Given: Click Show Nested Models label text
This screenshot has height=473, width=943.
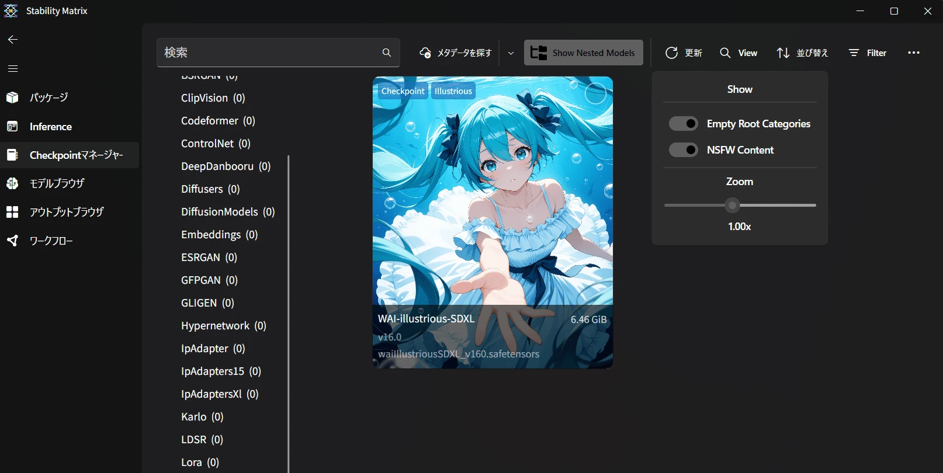Looking at the screenshot, I should coord(594,53).
